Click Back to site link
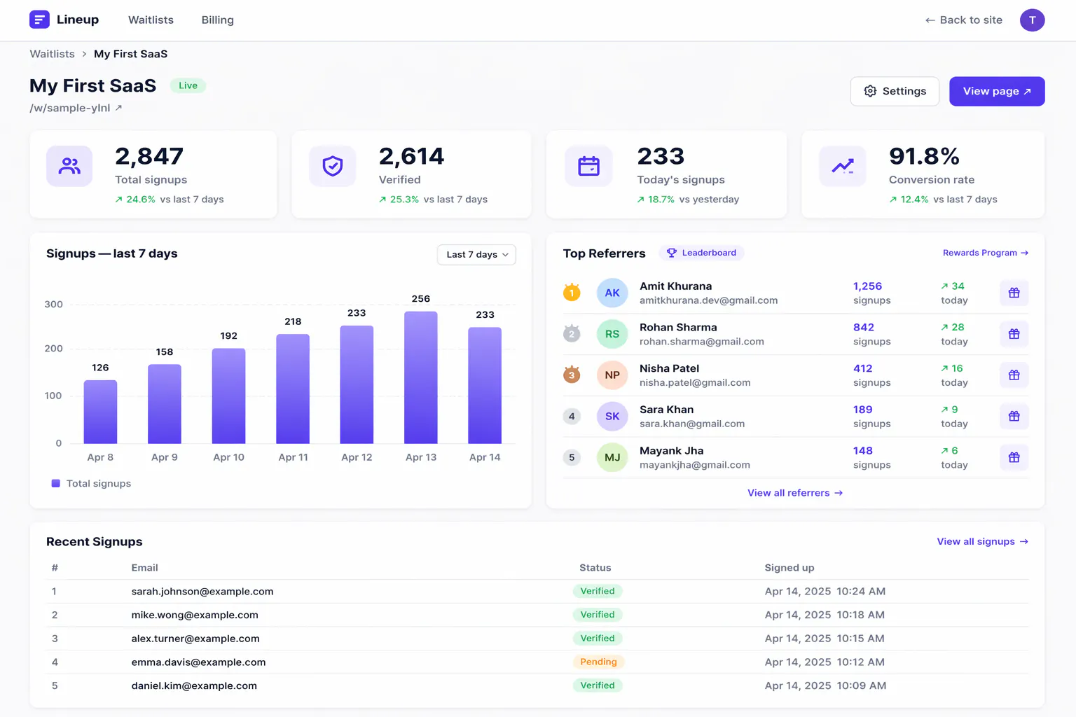This screenshot has height=717, width=1076. pos(963,20)
